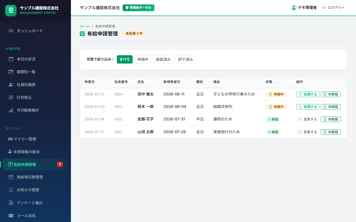Click the name 鈴木 一郎
The image size is (356, 222).
146,107
